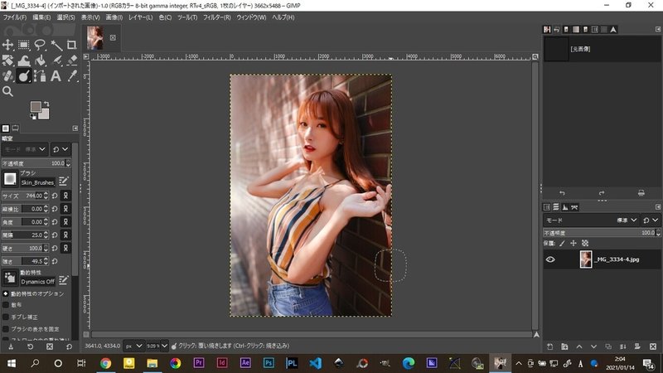Select the Zoom magnifier tool
Screen dimensions: 663x373
[7, 91]
